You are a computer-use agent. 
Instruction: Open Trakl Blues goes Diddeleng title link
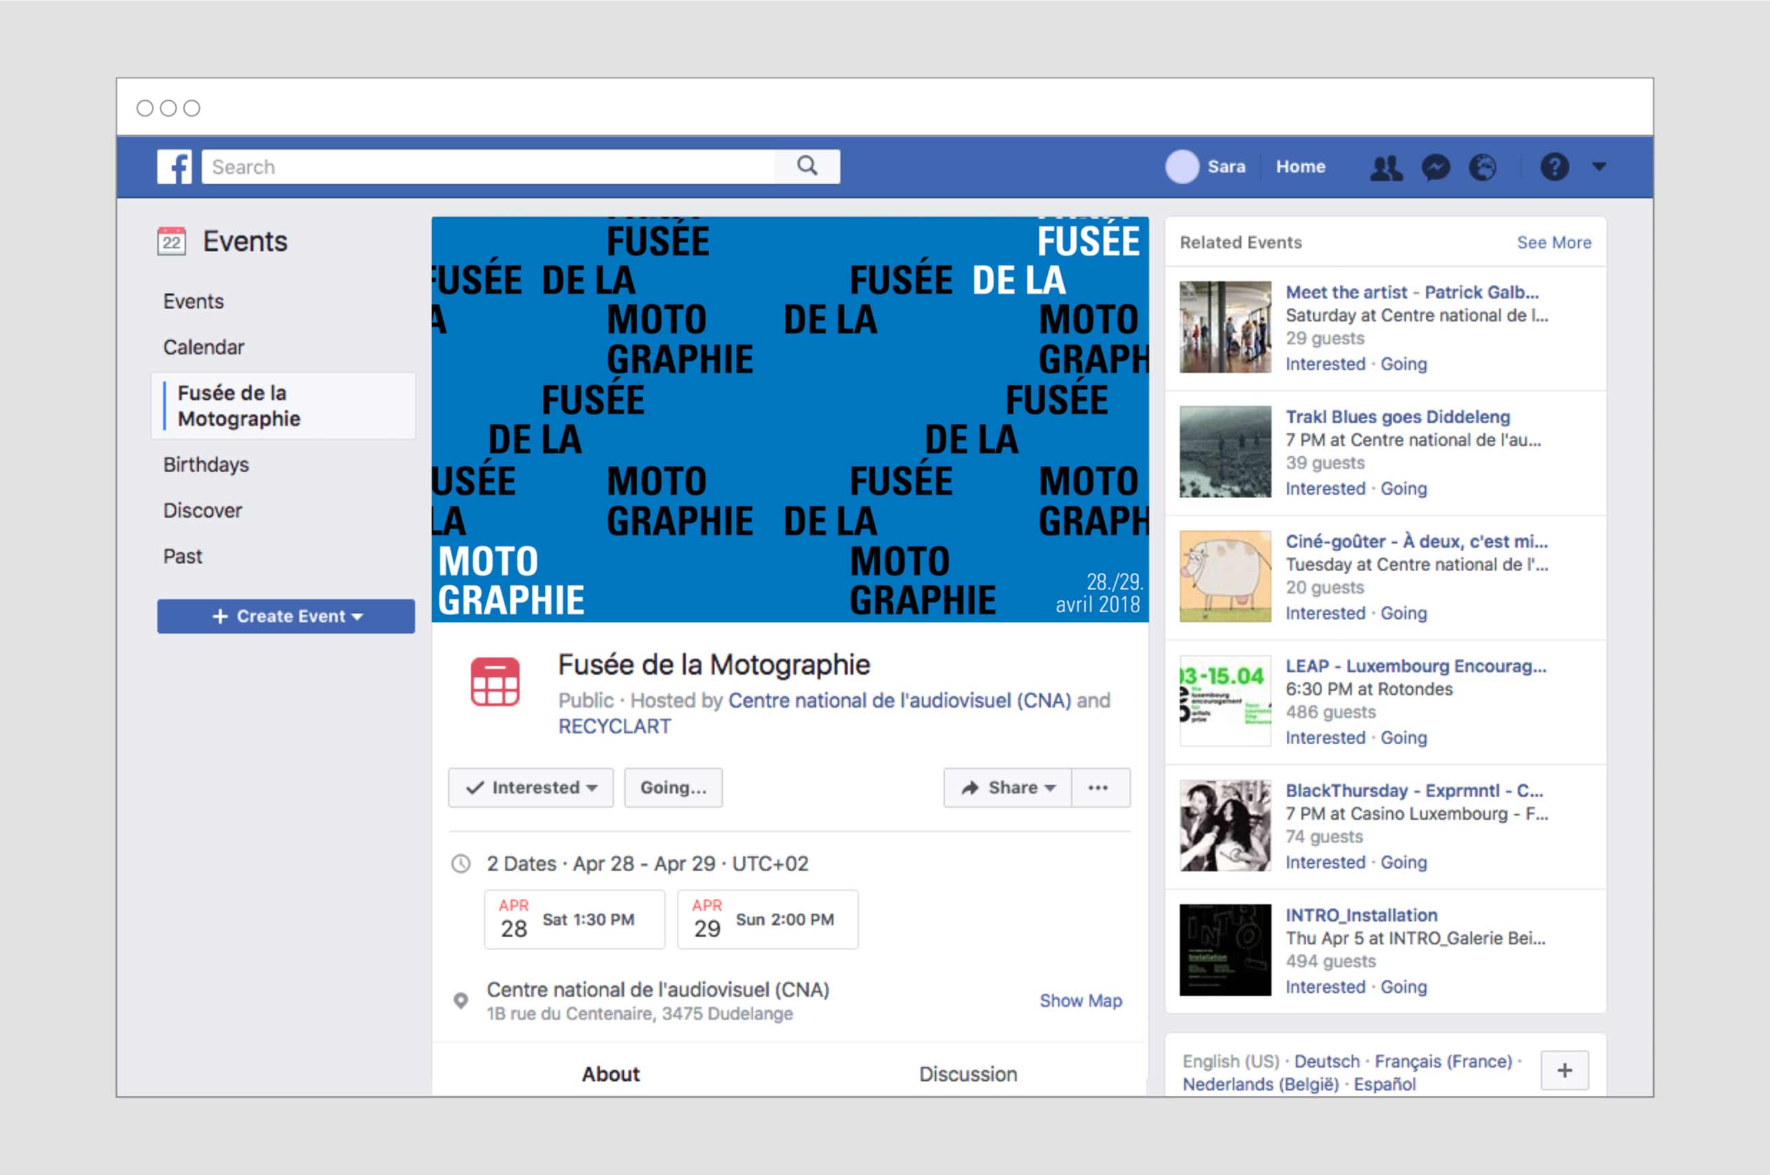(x=1398, y=416)
